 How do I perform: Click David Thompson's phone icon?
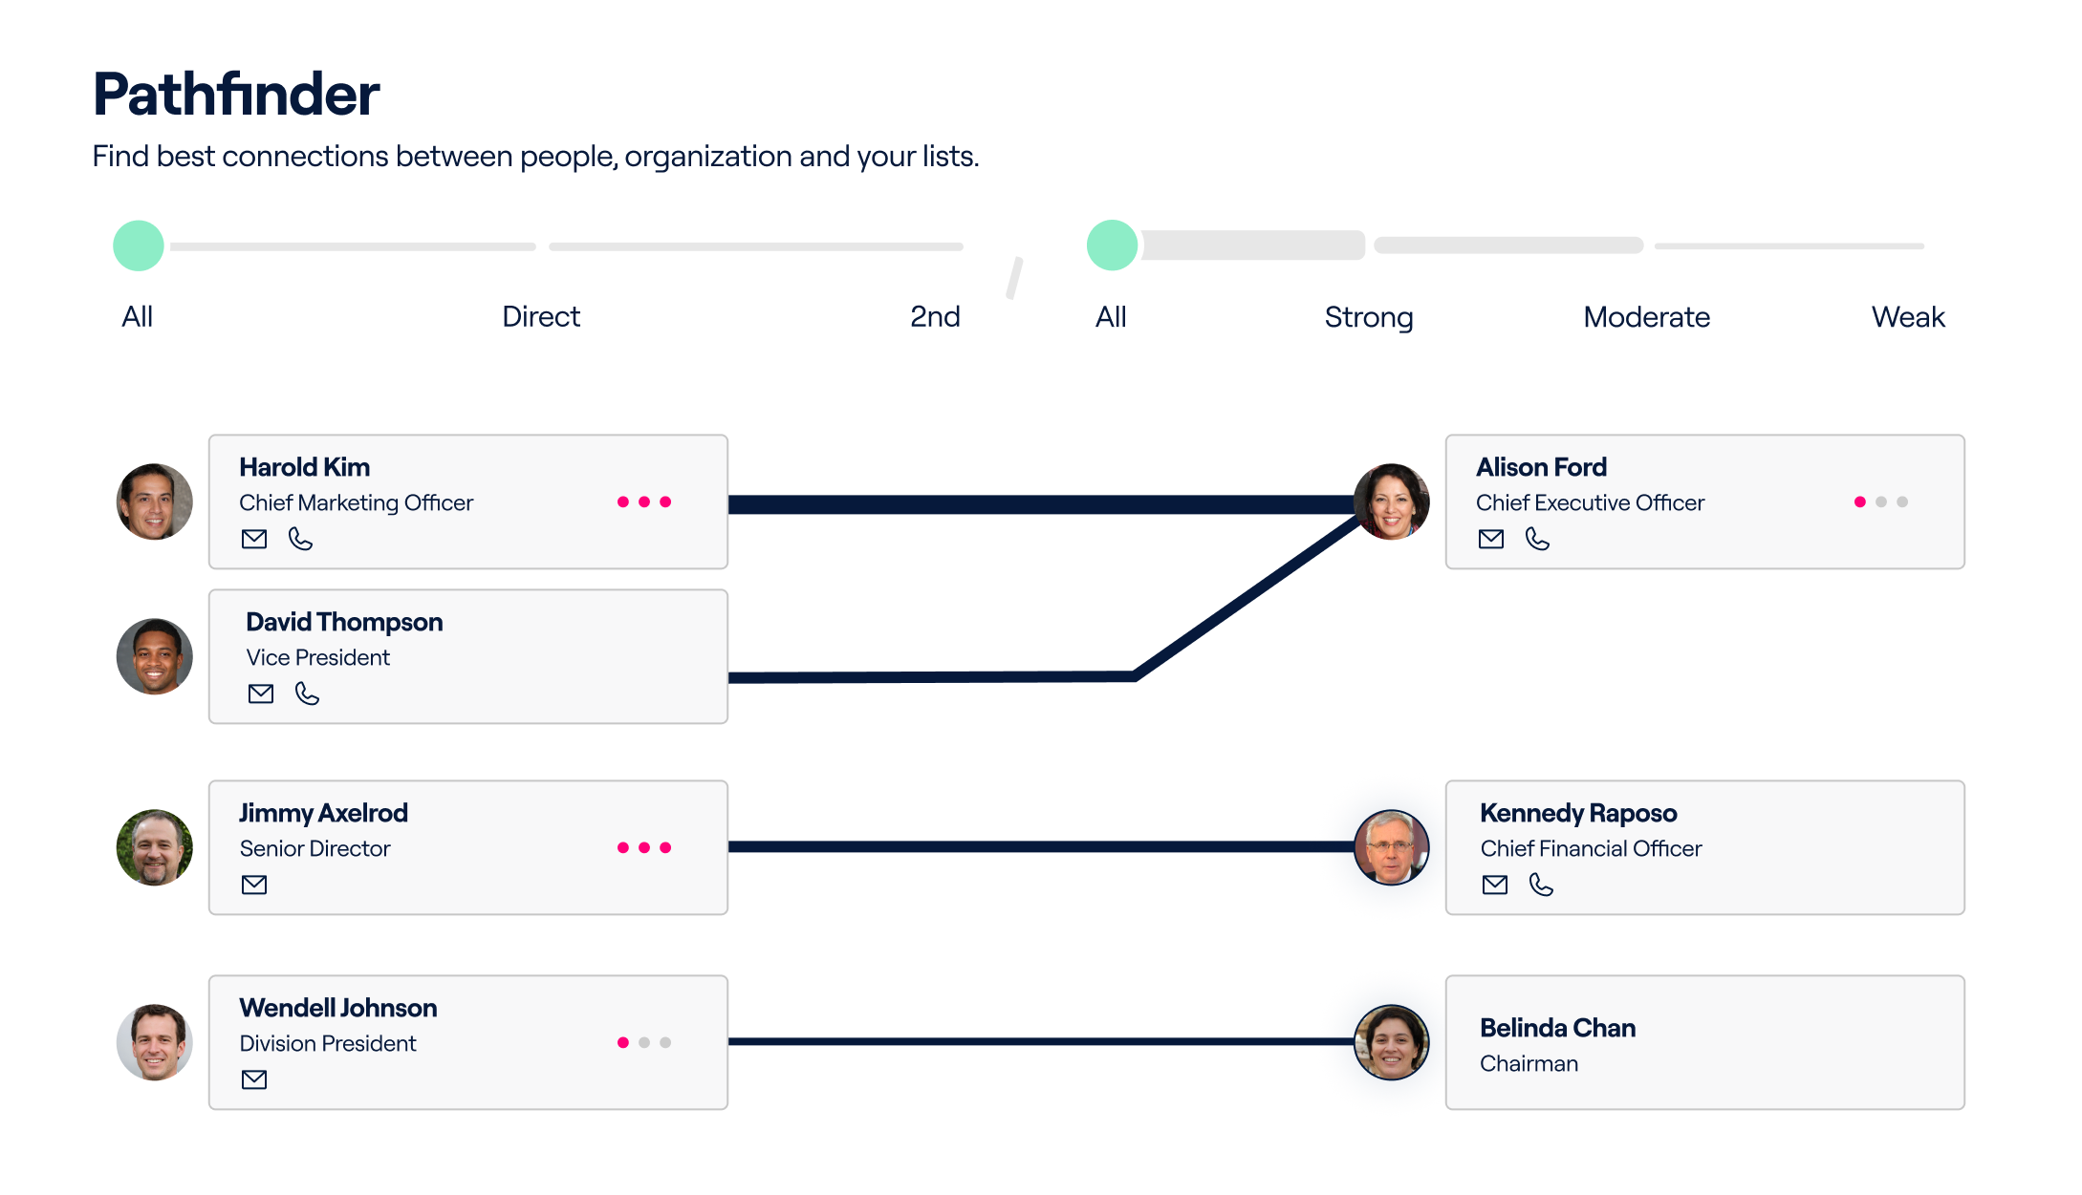[x=307, y=694]
